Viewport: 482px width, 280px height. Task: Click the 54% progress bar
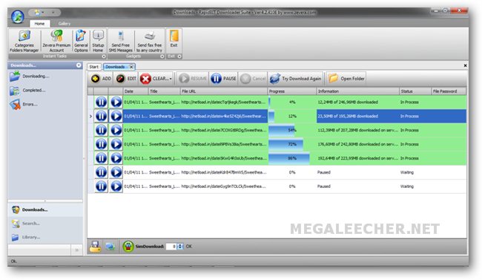pyautogui.click(x=281, y=130)
